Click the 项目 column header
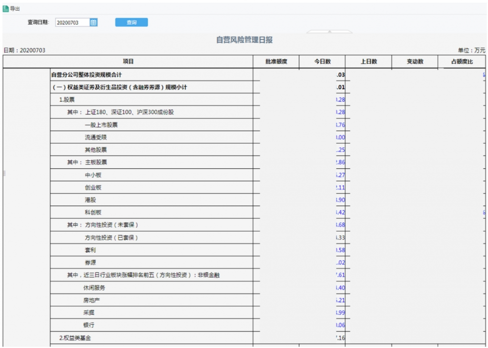The image size is (488, 348). tap(128, 61)
